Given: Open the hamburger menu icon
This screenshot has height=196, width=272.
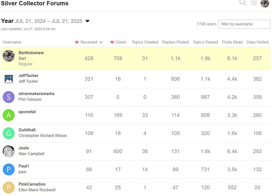Looking at the screenshot, I should (x=254, y=3).
